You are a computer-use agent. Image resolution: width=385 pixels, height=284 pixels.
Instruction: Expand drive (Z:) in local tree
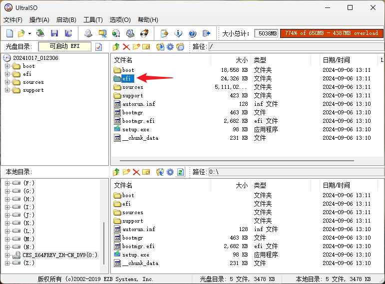point(7,263)
